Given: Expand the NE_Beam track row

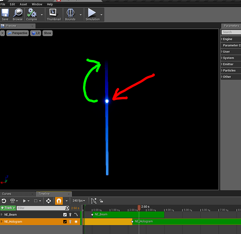Looking at the screenshot, I should 1,215.
